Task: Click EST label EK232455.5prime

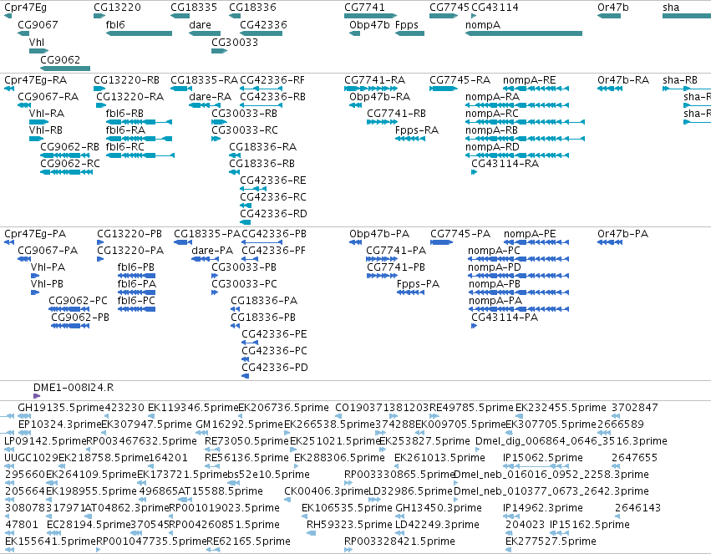Action: [561, 408]
